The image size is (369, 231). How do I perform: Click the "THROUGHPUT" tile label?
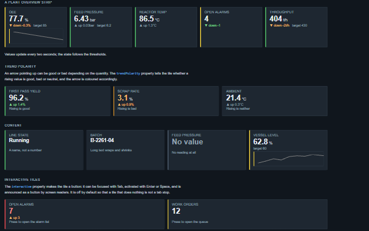282,12
